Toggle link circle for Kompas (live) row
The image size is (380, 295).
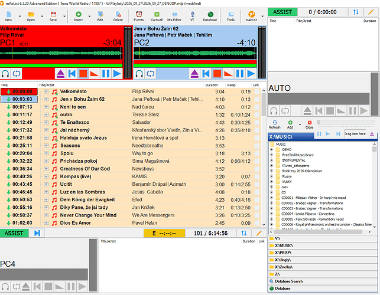(257, 176)
